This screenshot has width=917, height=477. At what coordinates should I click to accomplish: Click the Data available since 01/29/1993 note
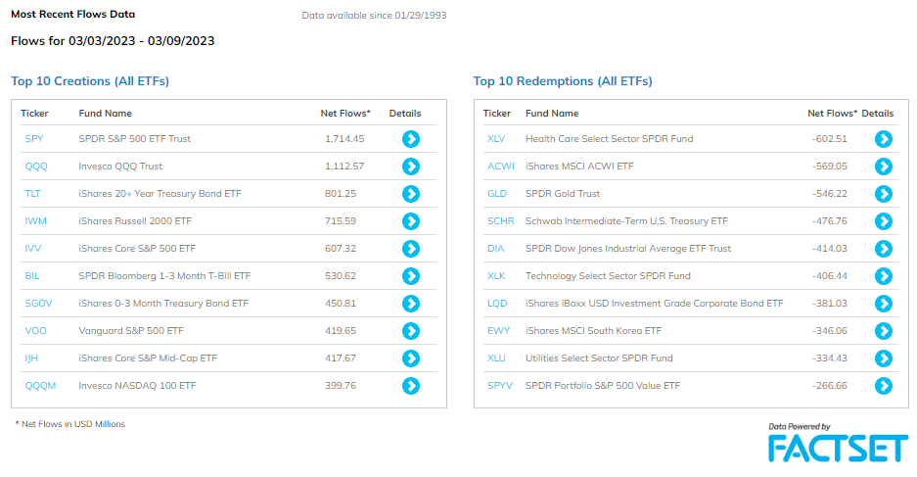point(374,16)
